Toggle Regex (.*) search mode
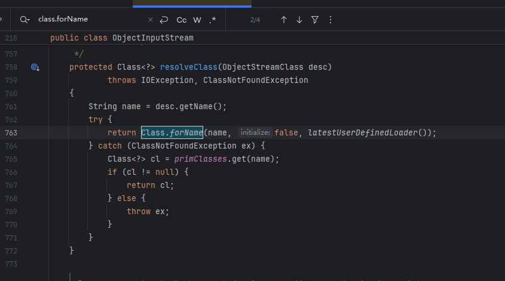Viewport: 505px width, 281px height. [213, 20]
